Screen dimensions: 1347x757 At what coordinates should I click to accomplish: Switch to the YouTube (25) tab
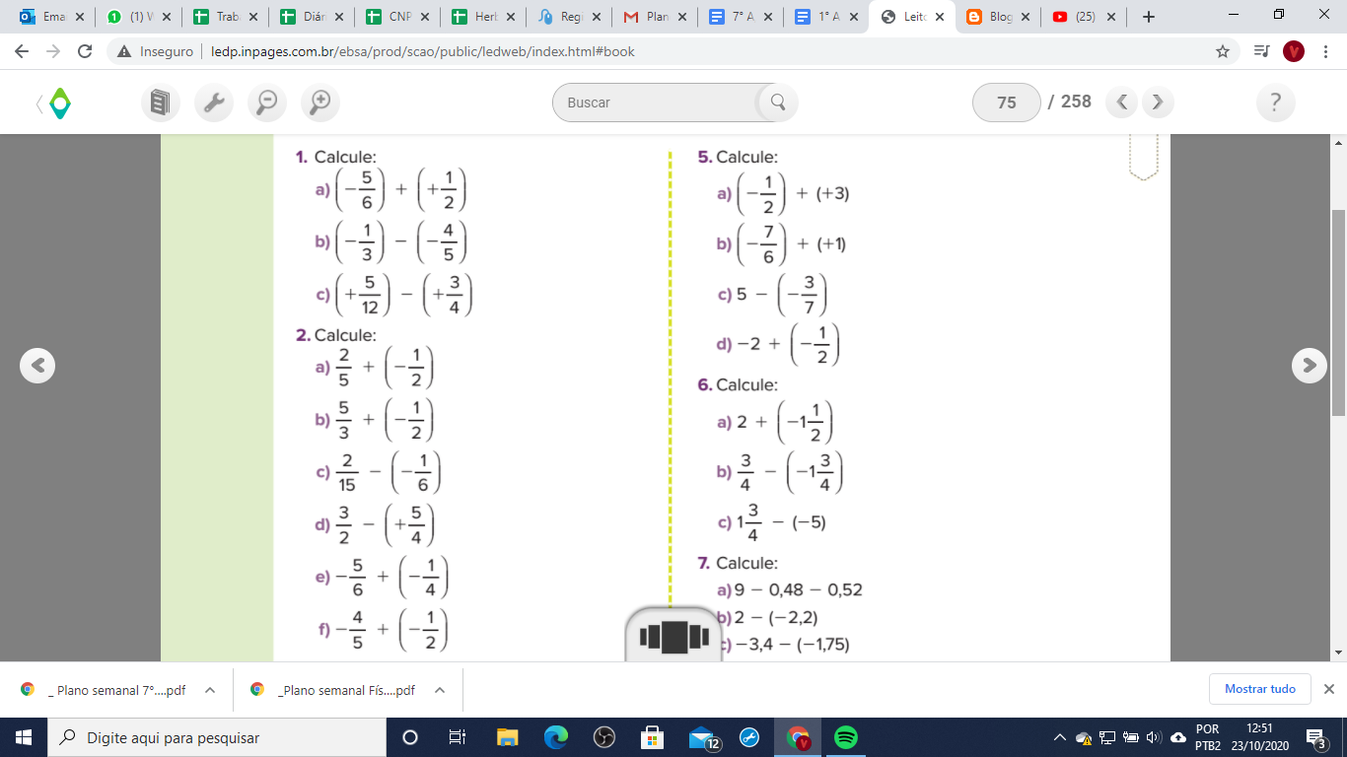pyautogui.click(x=1084, y=17)
